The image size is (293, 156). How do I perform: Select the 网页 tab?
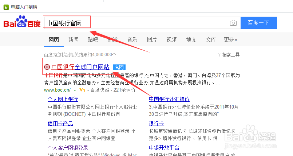click(x=54, y=39)
